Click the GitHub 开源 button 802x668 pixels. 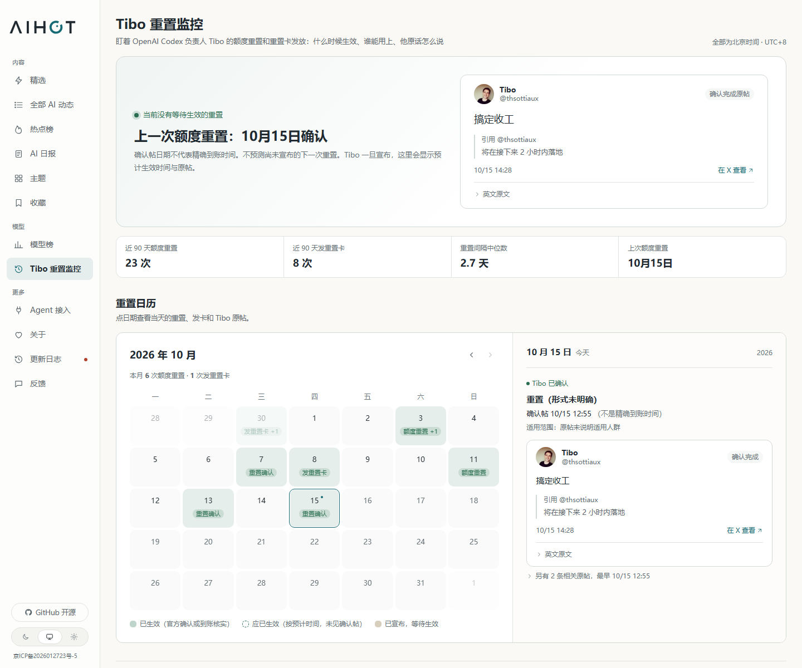pos(50,612)
